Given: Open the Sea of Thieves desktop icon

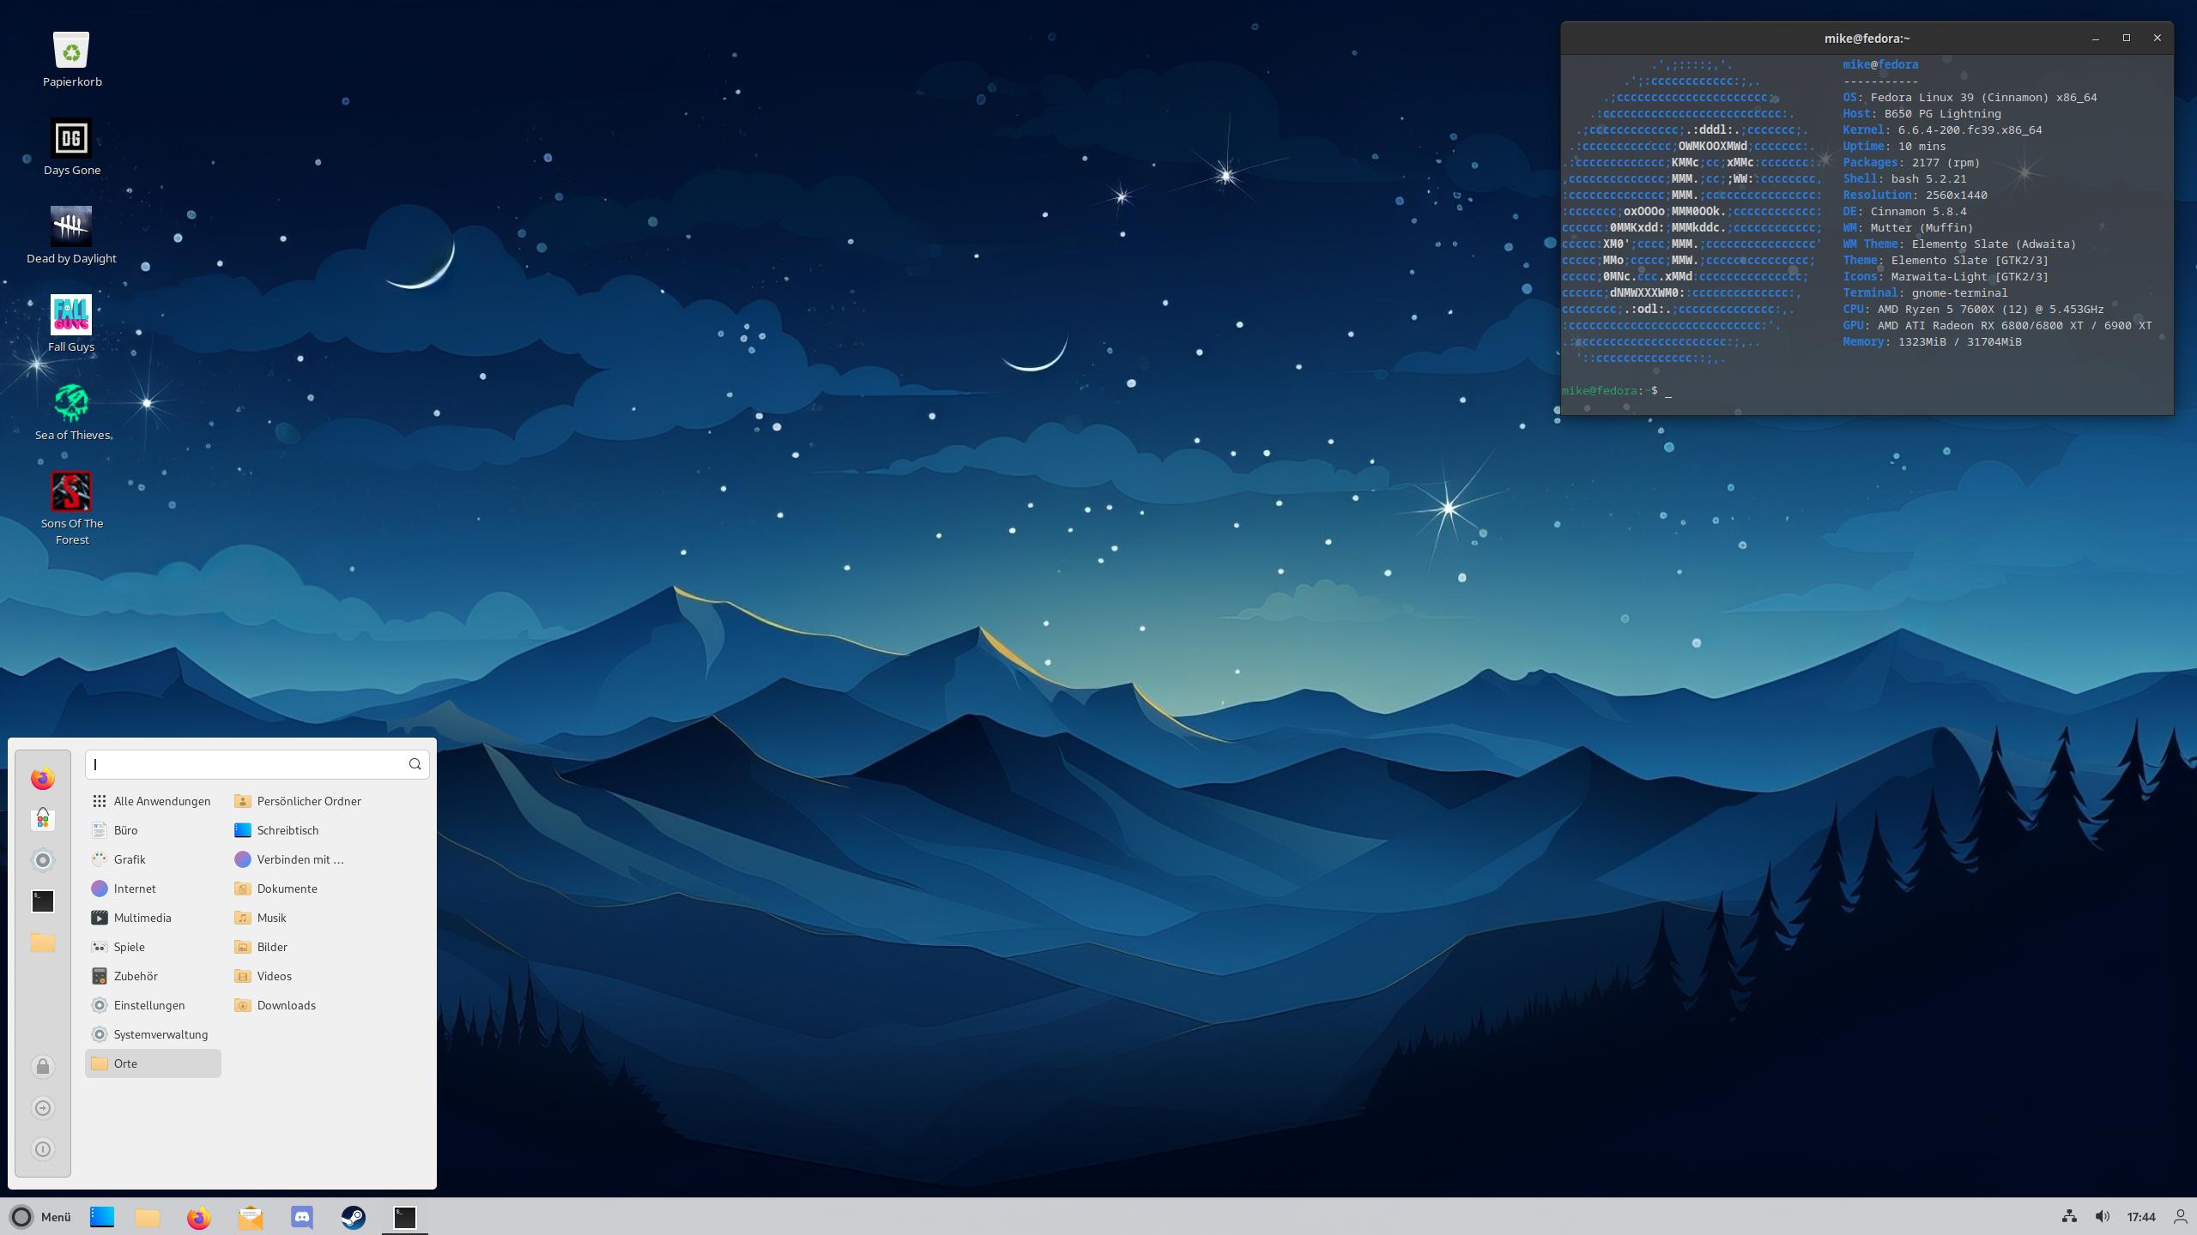Looking at the screenshot, I should click(x=71, y=403).
